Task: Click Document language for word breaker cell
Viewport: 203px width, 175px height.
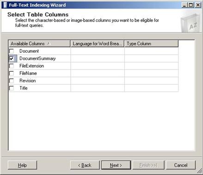Action: 98,51
